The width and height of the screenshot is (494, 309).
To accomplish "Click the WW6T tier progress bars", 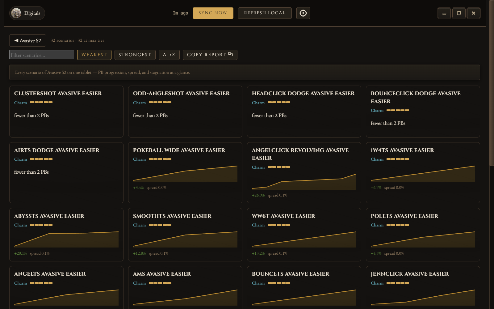I will [x=279, y=225].
